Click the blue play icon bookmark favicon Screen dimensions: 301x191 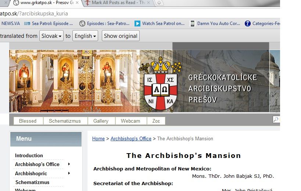click(137, 24)
